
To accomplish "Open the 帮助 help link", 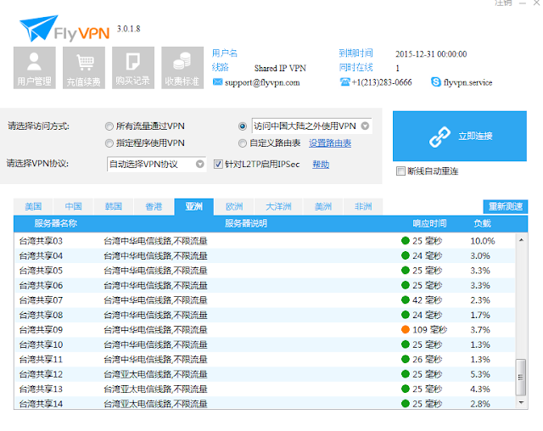I will tap(321, 165).
